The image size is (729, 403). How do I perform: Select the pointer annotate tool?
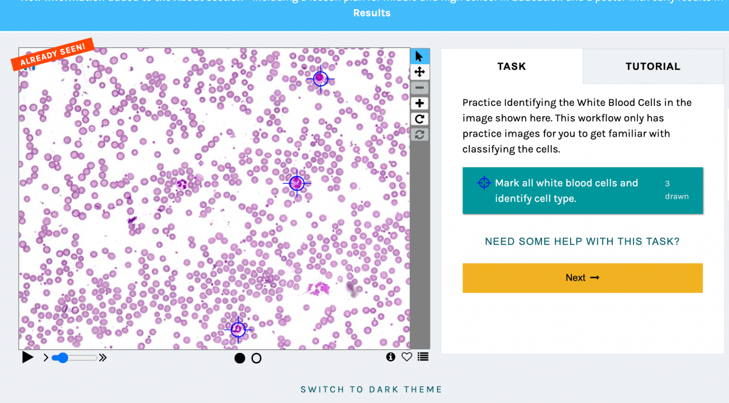(420, 56)
